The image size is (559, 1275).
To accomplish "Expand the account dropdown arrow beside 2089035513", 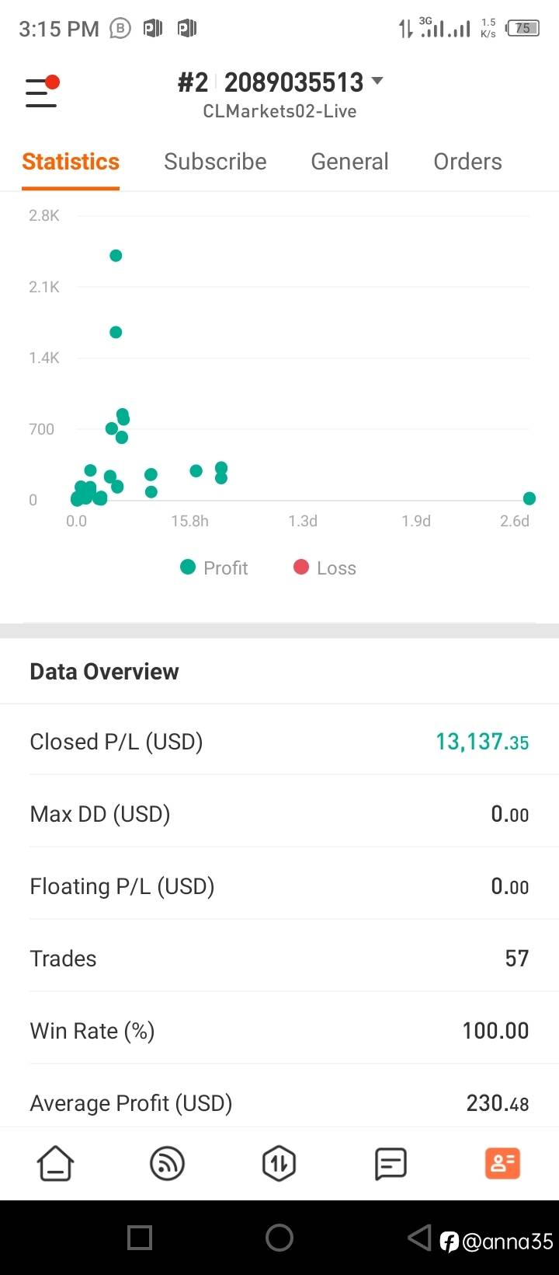I will [378, 81].
